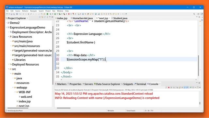Image resolution: width=209 pixels, height=118 pixels.
Task: Click Collapse All in Project Explorer toolbar
Action: tap(40, 17)
